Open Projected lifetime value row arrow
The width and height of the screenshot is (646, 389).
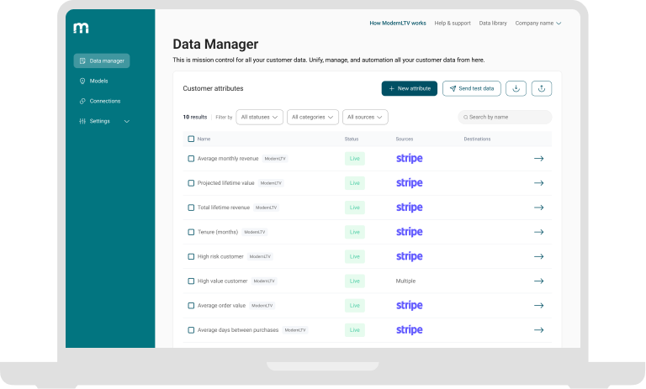(x=539, y=183)
